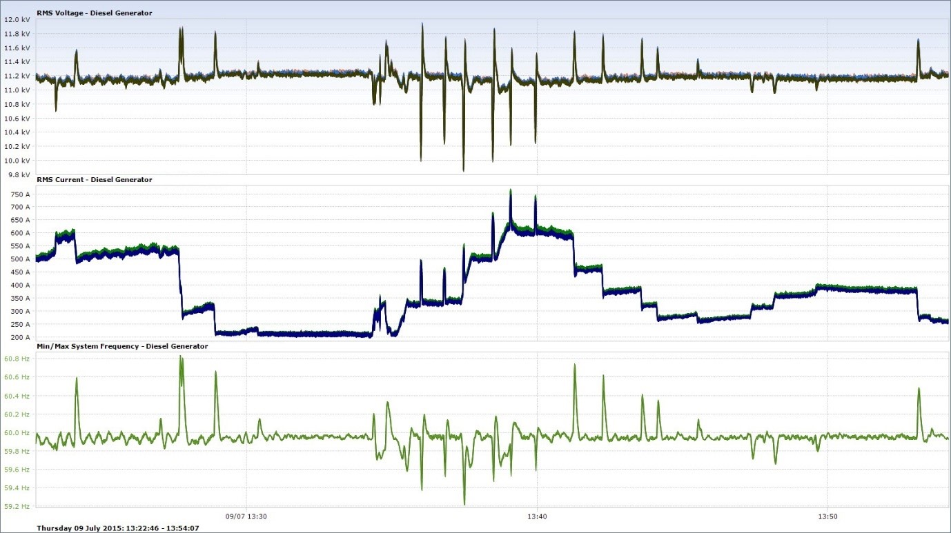Click the 600 A current axis label
951x533 pixels.
20,233
